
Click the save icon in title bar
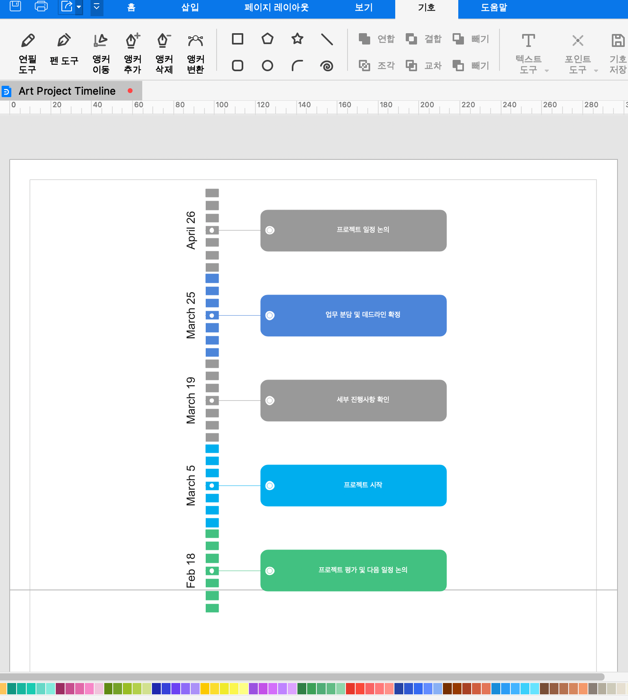coord(15,6)
